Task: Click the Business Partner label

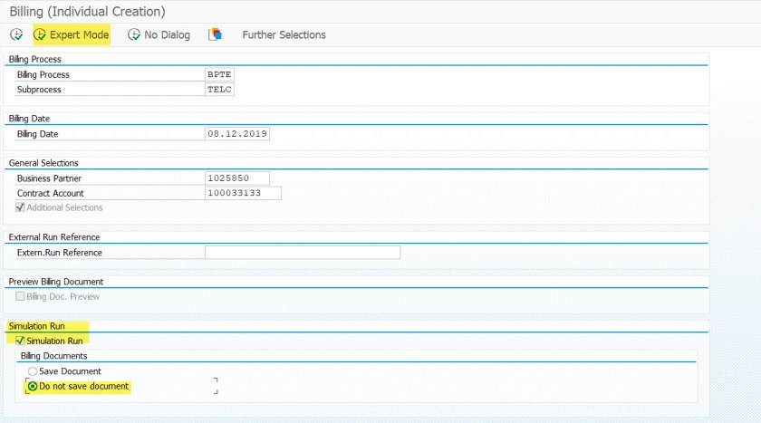Action: point(49,178)
